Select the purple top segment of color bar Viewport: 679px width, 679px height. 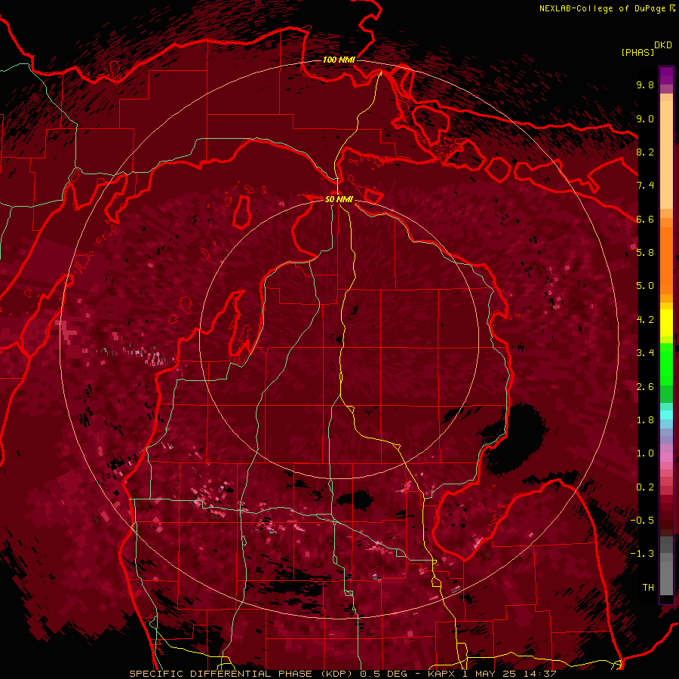[666, 75]
